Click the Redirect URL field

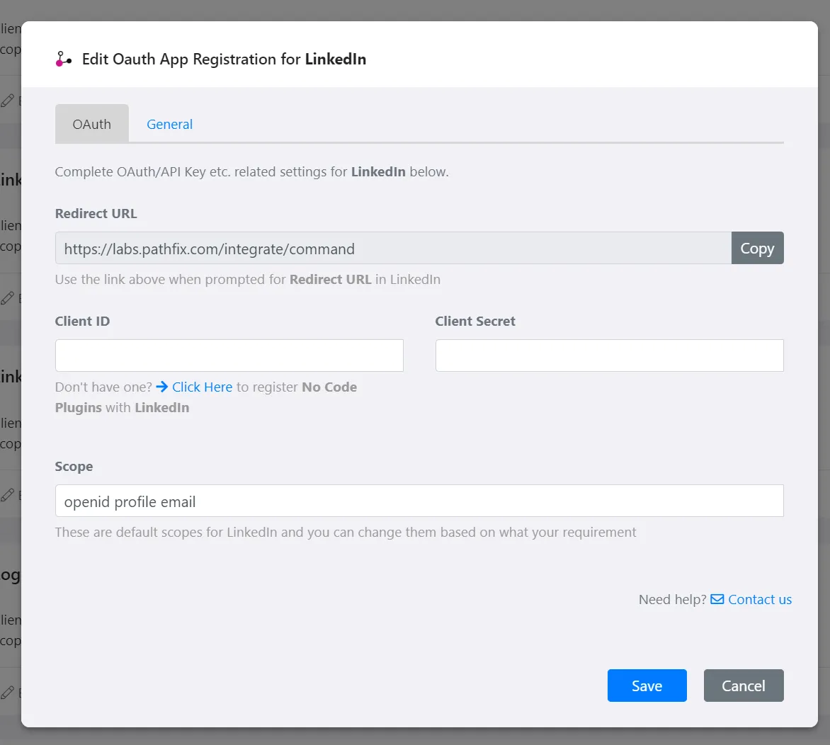(x=393, y=248)
